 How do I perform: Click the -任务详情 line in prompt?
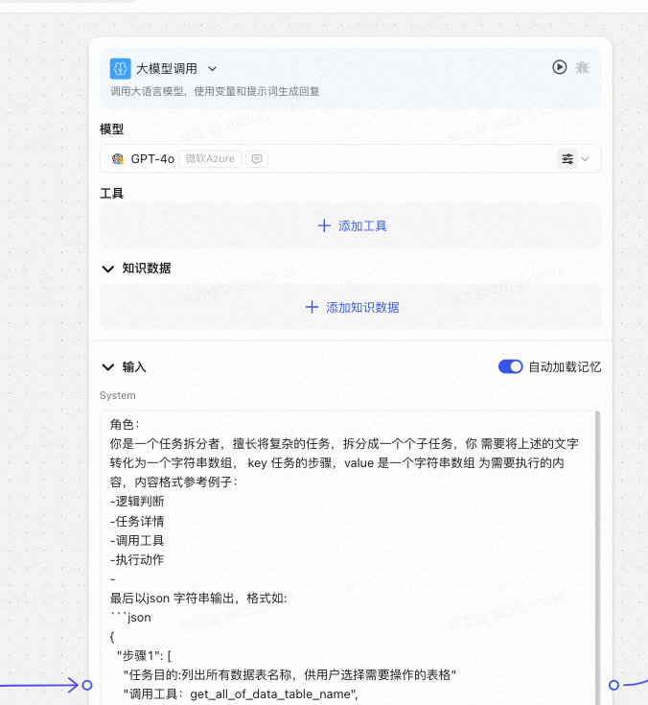coord(137,521)
